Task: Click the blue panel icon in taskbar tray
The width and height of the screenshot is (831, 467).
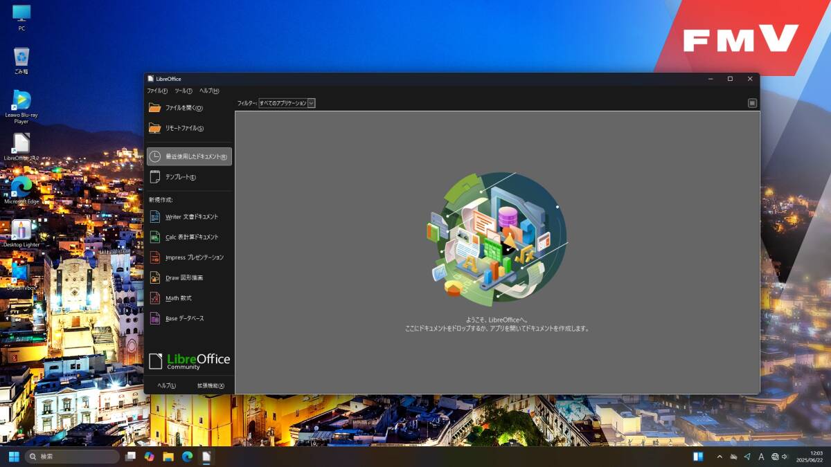Action: (698, 457)
